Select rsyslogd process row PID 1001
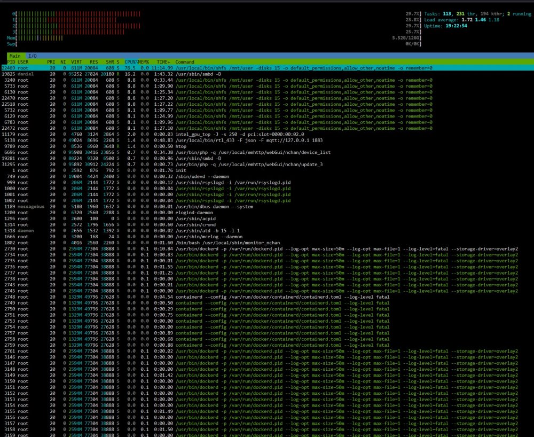 click(x=267, y=194)
